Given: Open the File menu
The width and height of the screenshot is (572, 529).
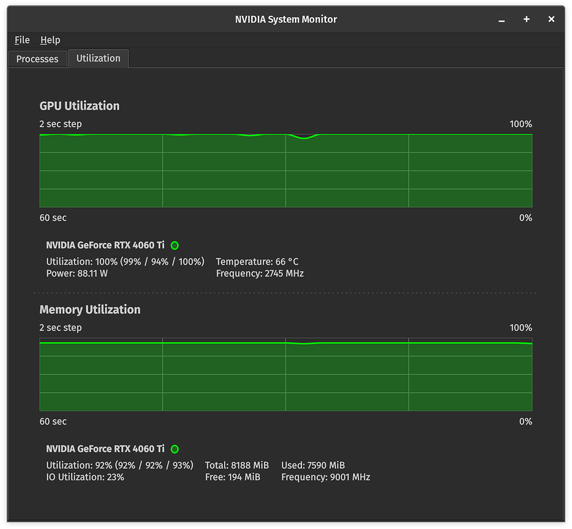Looking at the screenshot, I should 22,40.
